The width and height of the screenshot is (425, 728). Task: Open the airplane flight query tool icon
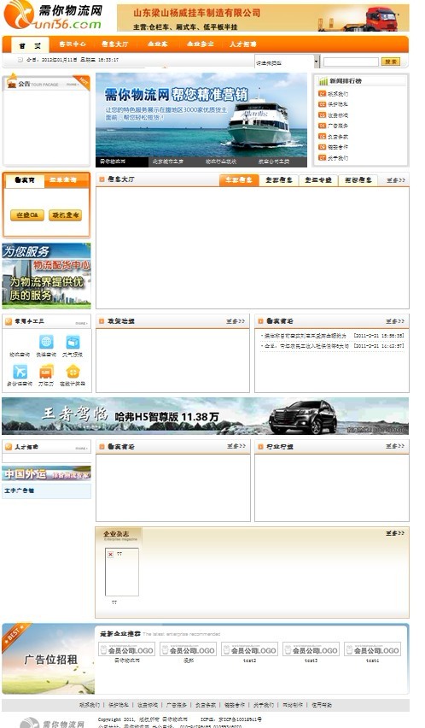coord(20,372)
